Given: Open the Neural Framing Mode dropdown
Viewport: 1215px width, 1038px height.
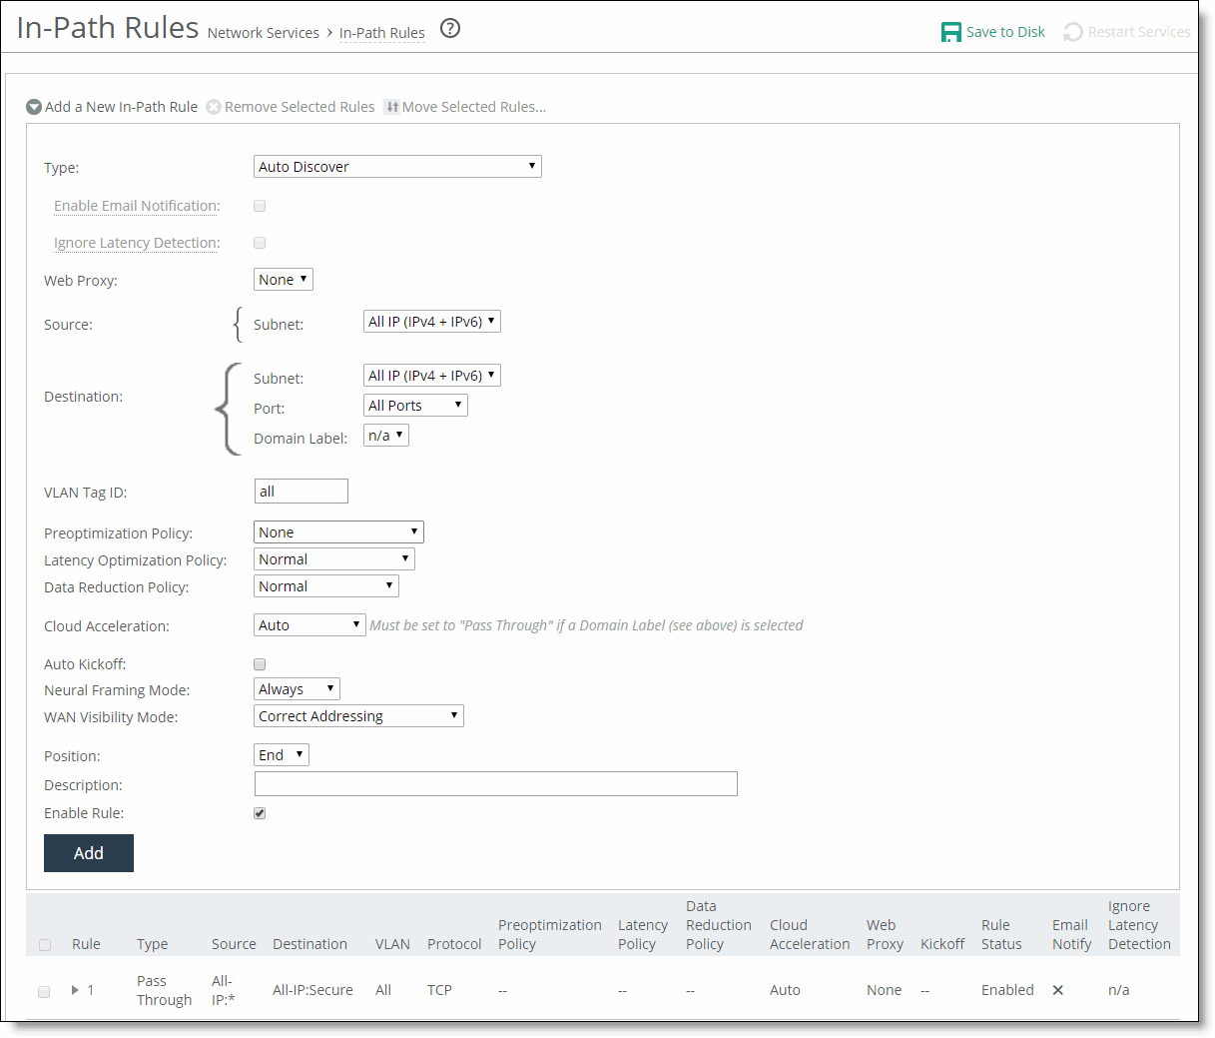Looking at the screenshot, I should [297, 689].
